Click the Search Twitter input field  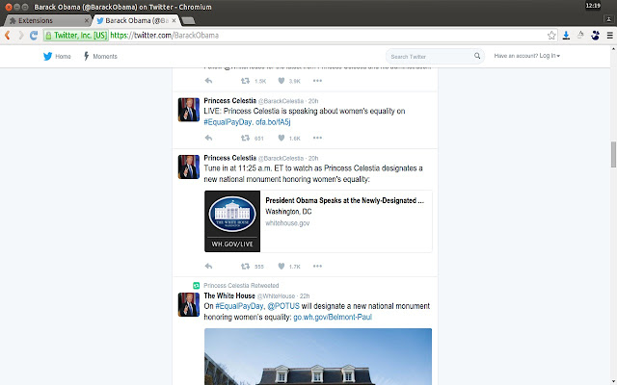point(429,57)
